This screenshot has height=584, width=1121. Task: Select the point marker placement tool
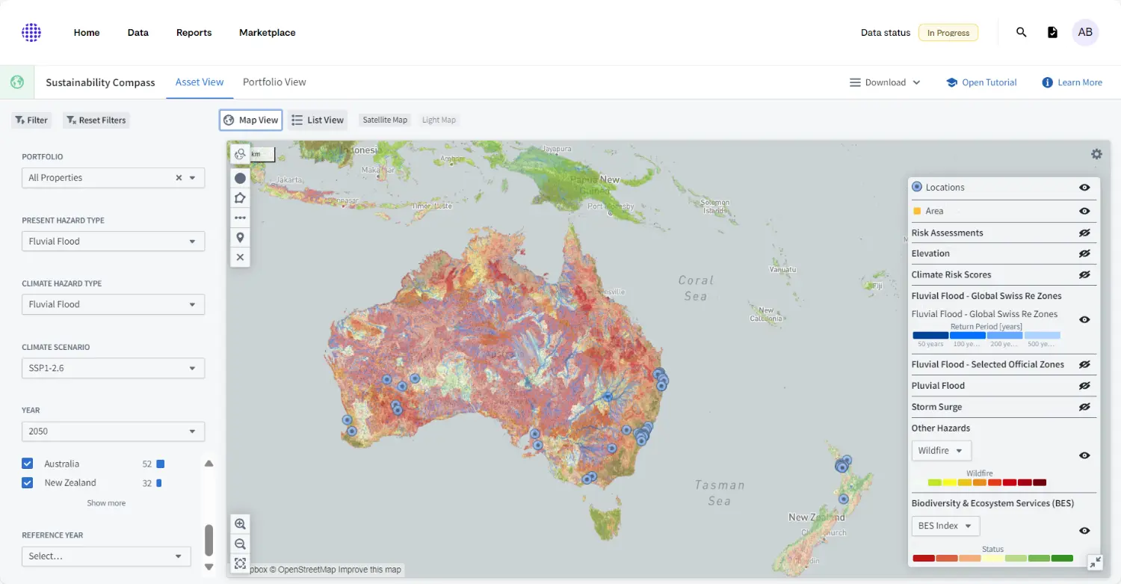coord(240,237)
